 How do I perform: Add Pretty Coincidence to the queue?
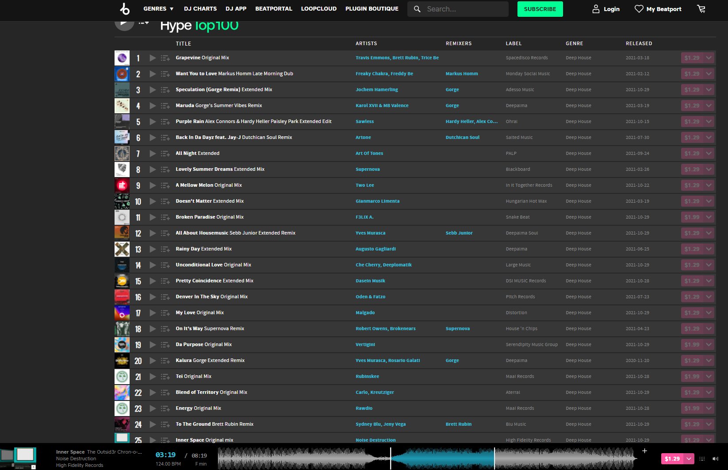[x=165, y=281]
